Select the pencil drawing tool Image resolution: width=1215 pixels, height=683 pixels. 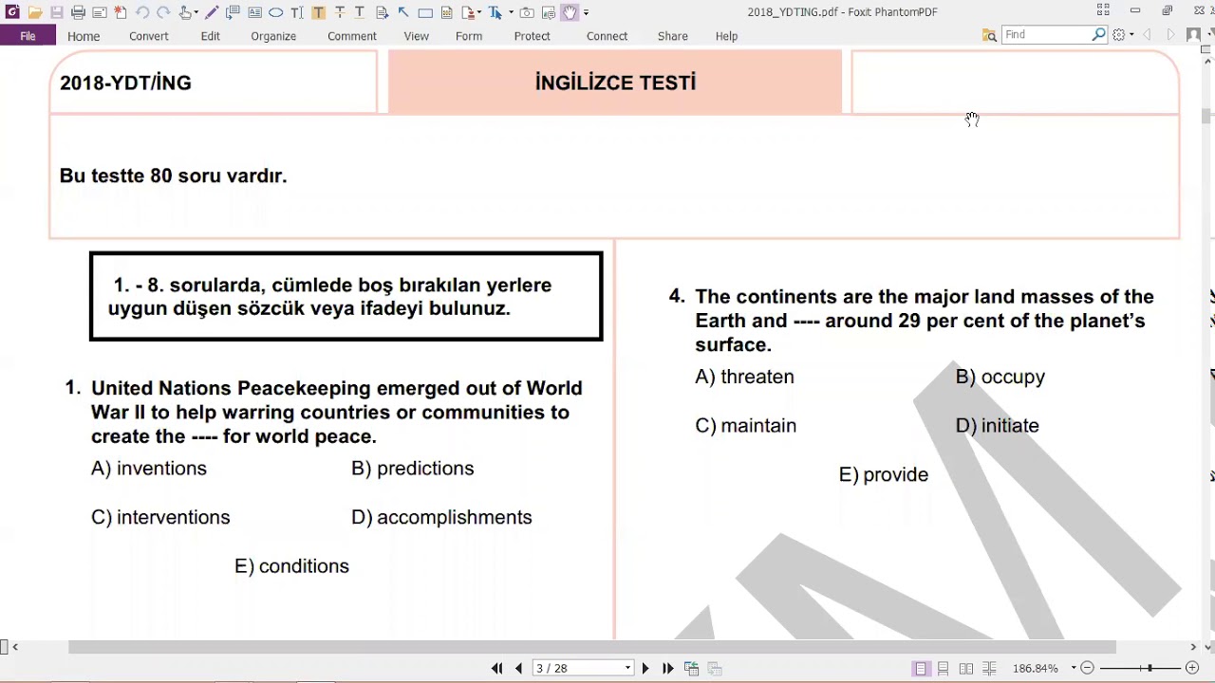point(212,12)
